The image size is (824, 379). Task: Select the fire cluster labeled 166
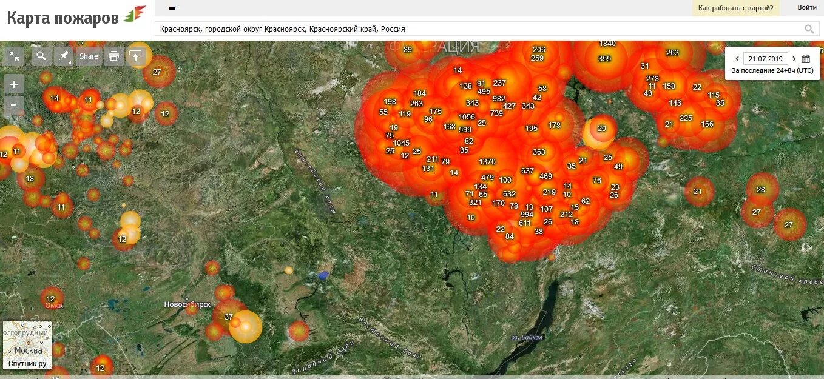click(x=707, y=124)
